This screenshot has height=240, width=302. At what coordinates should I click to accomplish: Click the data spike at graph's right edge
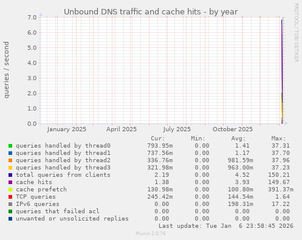coord(282,71)
